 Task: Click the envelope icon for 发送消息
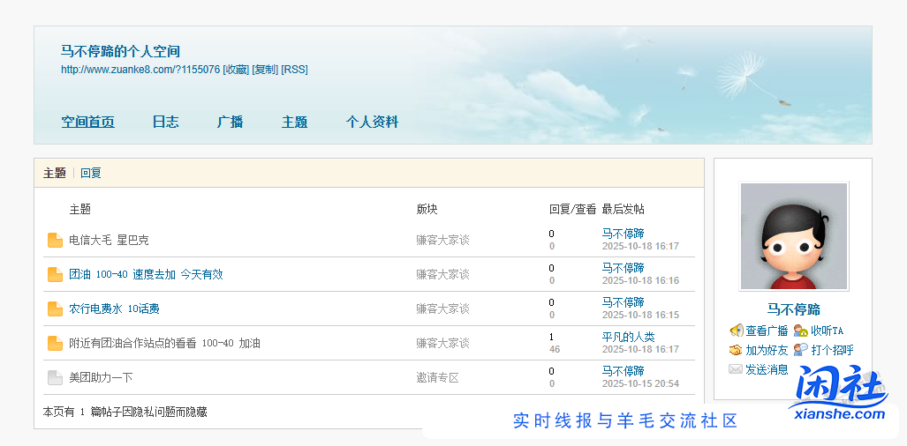[736, 369]
